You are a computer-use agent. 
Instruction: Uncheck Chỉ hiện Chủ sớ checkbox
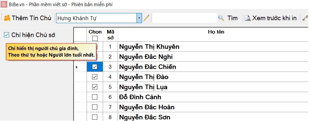(6, 35)
